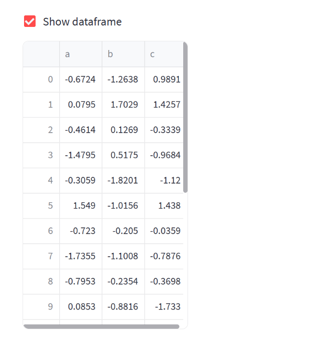Click cell containing -0.7876
Image resolution: width=314 pixels, height=347 pixels.
[x=164, y=256]
